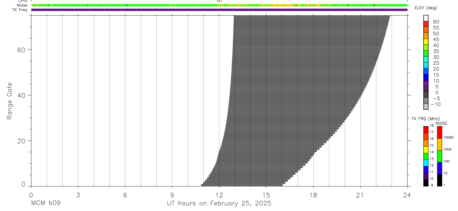Click the x-axis tick label '21'
The image size is (458, 211).
pyautogui.click(x=360, y=194)
